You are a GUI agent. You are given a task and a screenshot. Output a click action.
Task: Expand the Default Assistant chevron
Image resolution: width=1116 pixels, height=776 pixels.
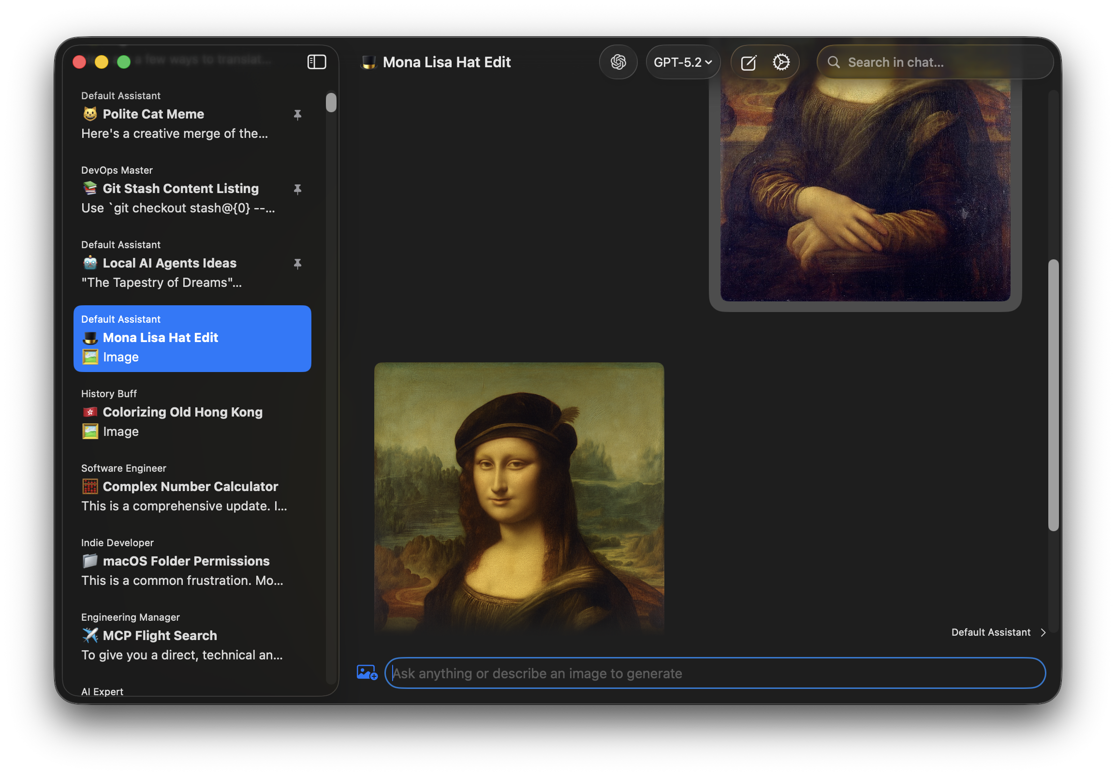tap(1043, 632)
